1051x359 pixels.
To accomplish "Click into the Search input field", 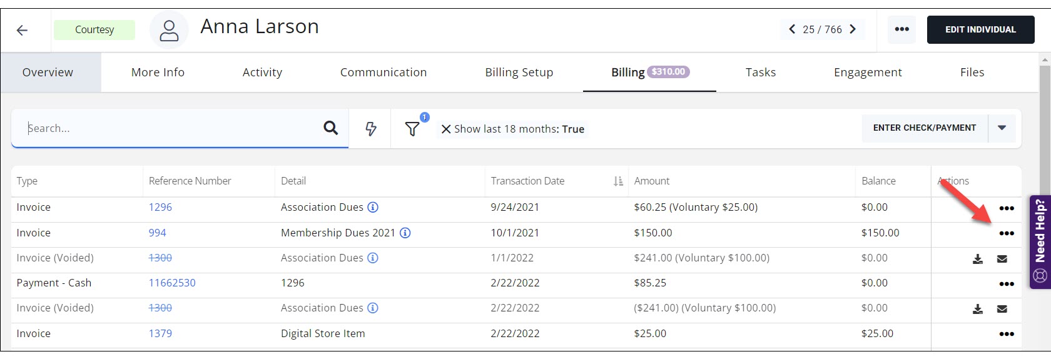I will (169, 128).
